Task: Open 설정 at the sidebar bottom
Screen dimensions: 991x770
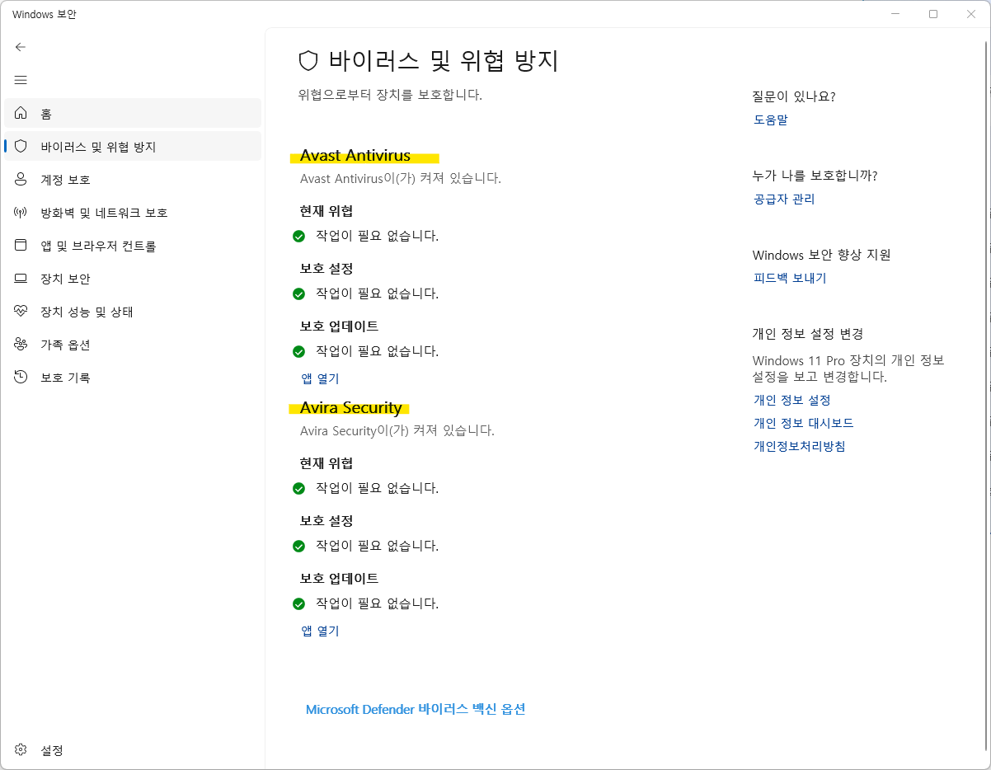Action: click(x=133, y=750)
